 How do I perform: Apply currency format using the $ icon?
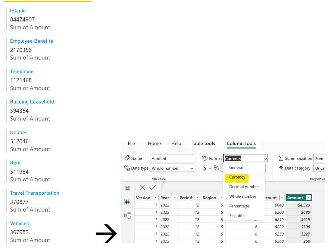205,168
